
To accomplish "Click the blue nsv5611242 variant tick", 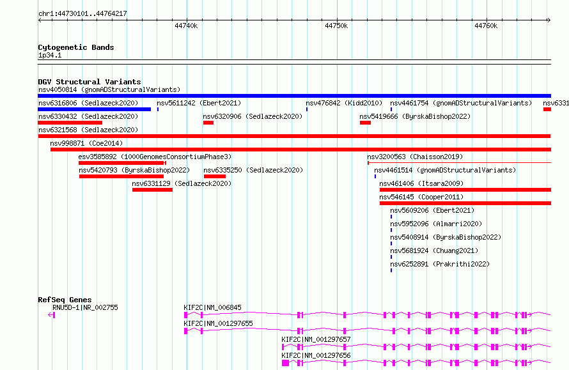I will (x=158, y=109).
